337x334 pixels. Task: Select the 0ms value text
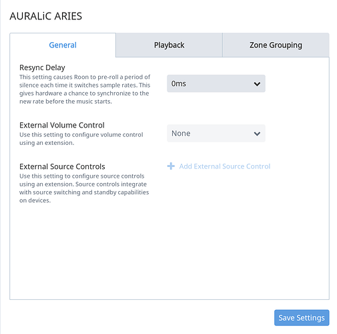[x=179, y=83]
